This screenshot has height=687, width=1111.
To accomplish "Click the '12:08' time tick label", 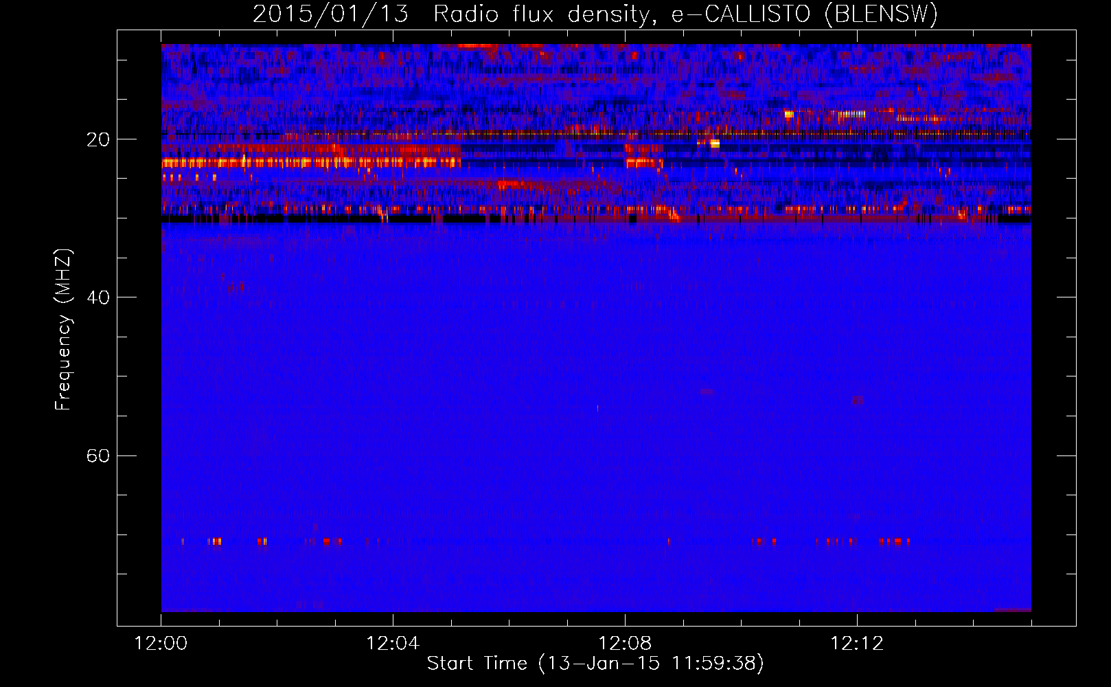I will (x=625, y=644).
